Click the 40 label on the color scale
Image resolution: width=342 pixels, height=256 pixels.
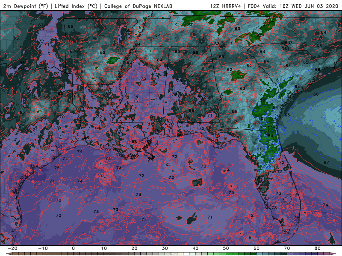[195, 248]
